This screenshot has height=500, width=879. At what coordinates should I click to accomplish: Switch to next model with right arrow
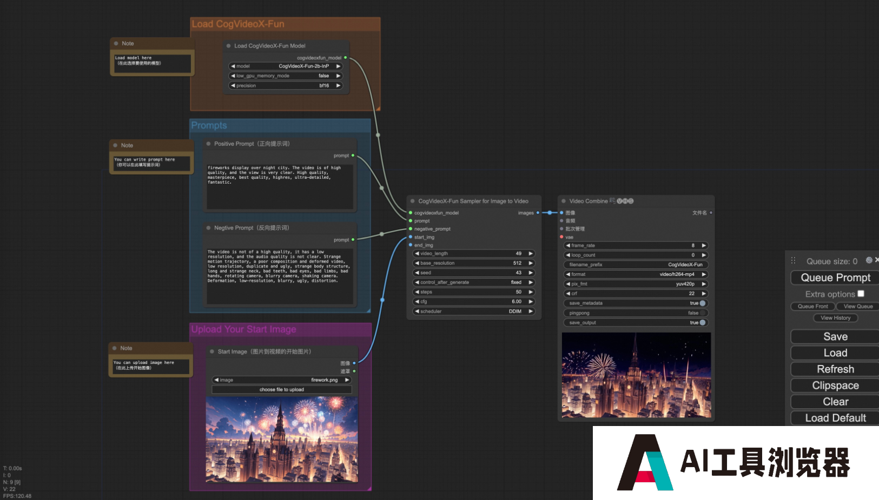[338, 66]
